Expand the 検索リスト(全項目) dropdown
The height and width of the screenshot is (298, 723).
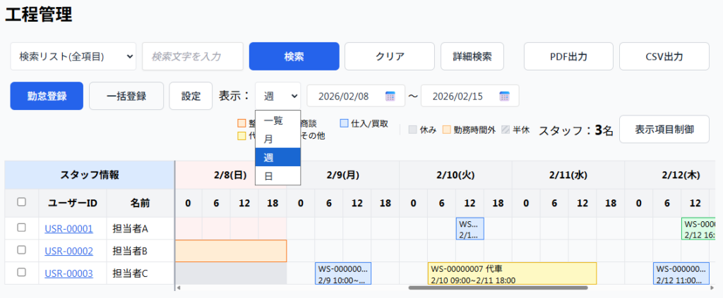click(x=73, y=56)
